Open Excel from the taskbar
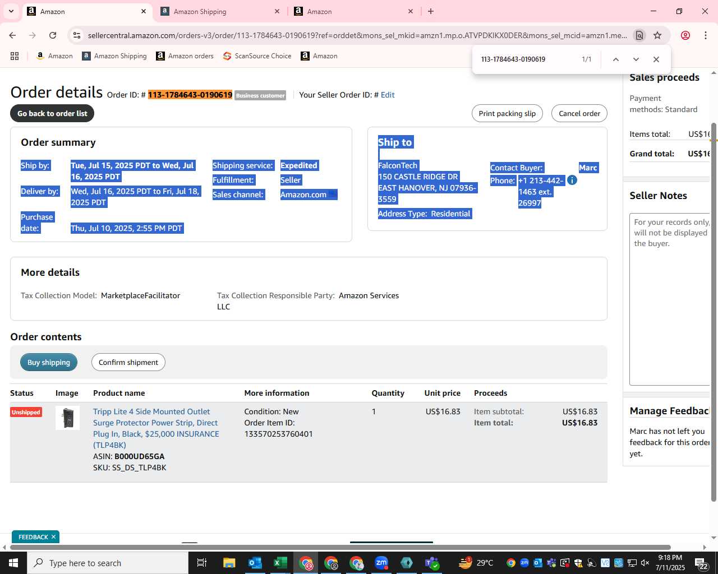The image size is (718, 574). click(x=280, y=563)
